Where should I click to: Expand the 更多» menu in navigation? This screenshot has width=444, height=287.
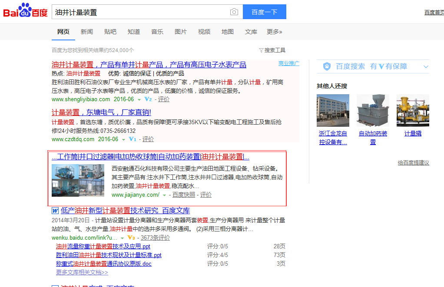click(x=274, y=32)
